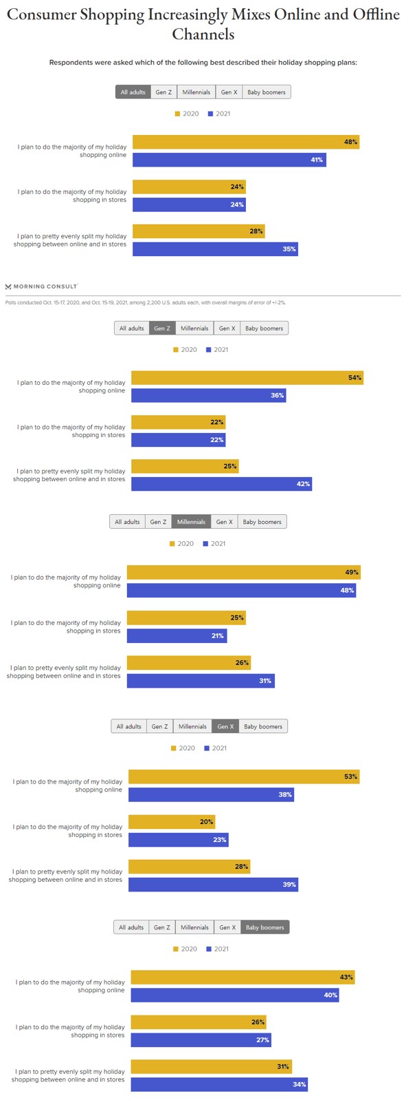Click the 2020 legend item in Gen X chart
Viewport: 406px width, 1107px height.
pos(184,748)
